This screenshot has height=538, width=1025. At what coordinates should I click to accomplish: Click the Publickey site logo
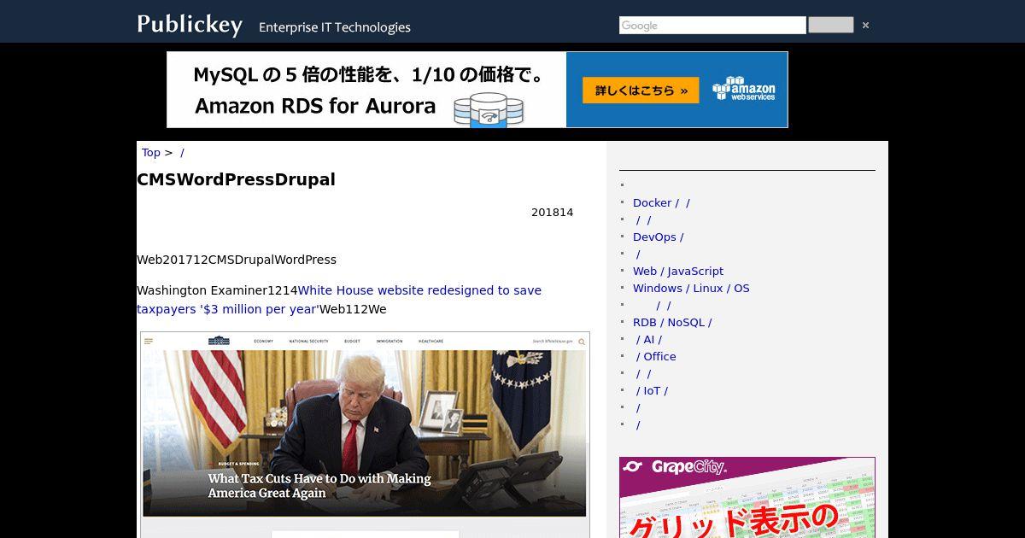coord(190,25)
